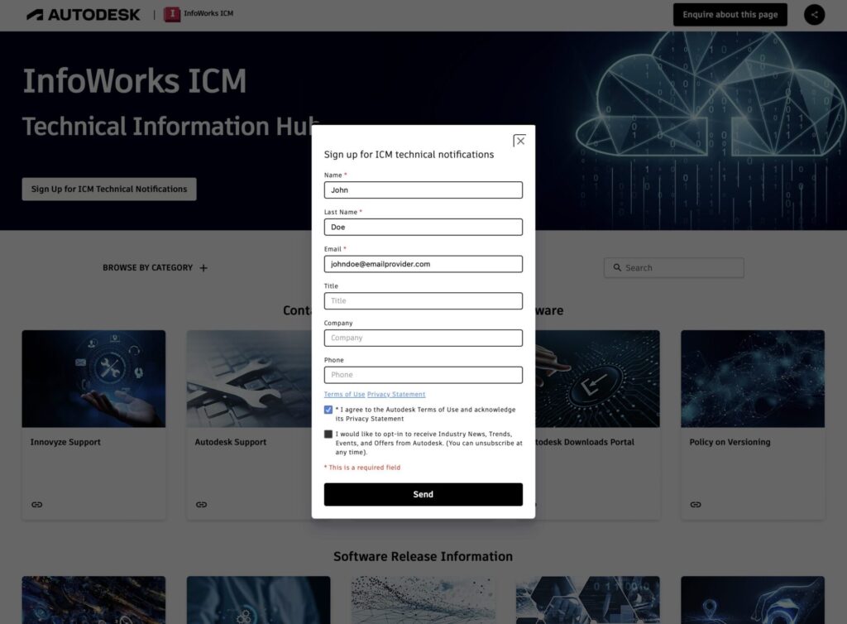Close the ICM notifications sign-up dialog

[519, 141]
